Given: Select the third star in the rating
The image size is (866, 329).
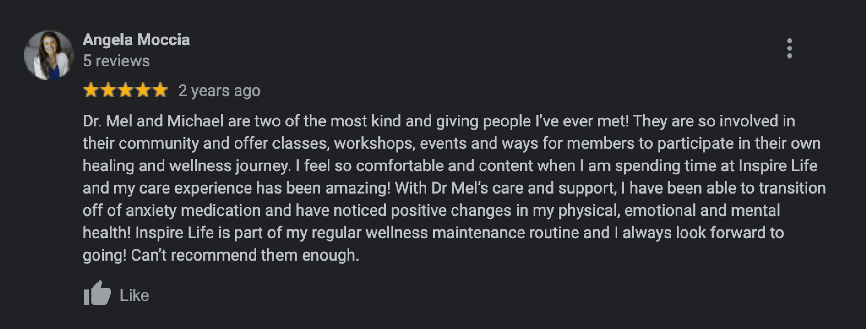Looking at the screenshot, I should [125, 90].
